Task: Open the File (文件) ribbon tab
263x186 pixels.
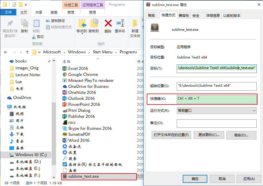Action: pos(8,12)
